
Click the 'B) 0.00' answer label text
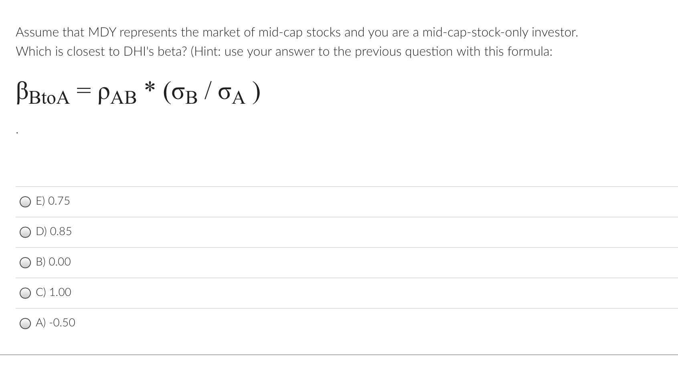click(53, 262)
